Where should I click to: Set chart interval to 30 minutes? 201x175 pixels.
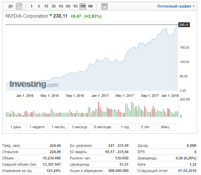pos(53,6)
